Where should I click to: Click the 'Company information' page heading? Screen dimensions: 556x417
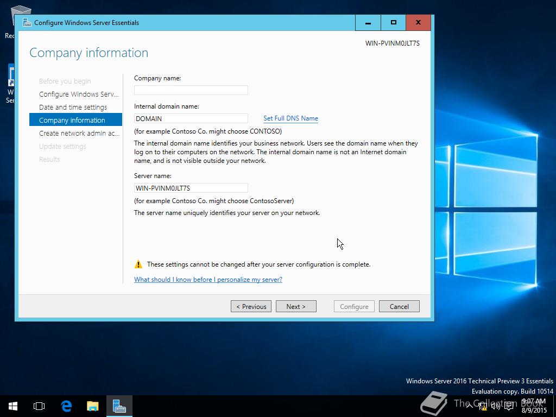(x=89, y=53)
